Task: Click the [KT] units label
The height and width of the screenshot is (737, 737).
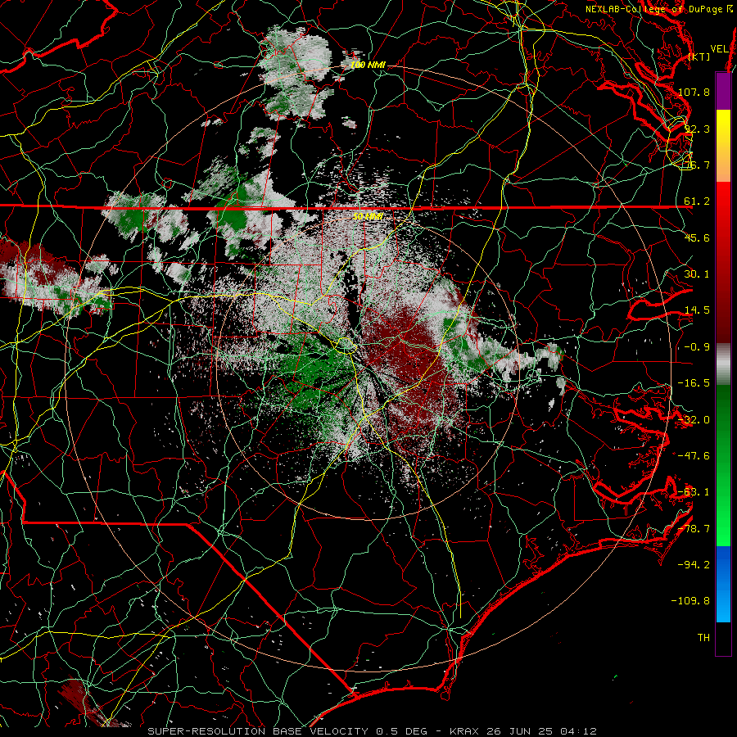Action: tap(699, 57)
